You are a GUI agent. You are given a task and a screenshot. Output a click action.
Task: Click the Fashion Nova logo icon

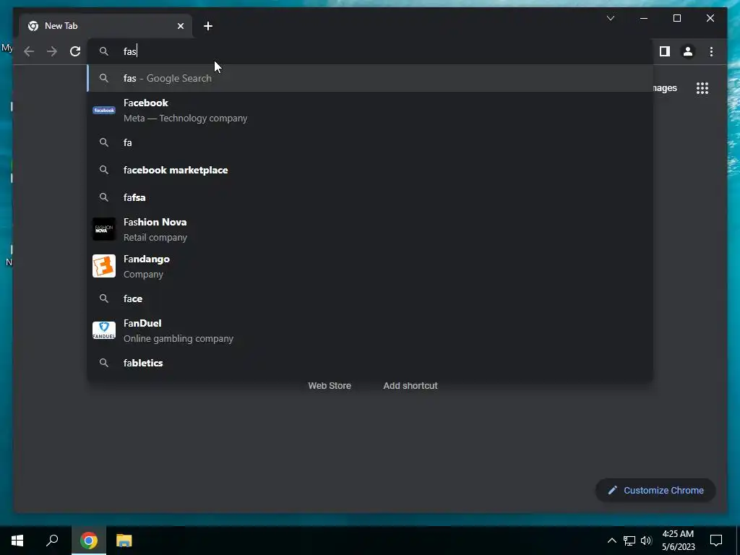click(x=104, y=229)
